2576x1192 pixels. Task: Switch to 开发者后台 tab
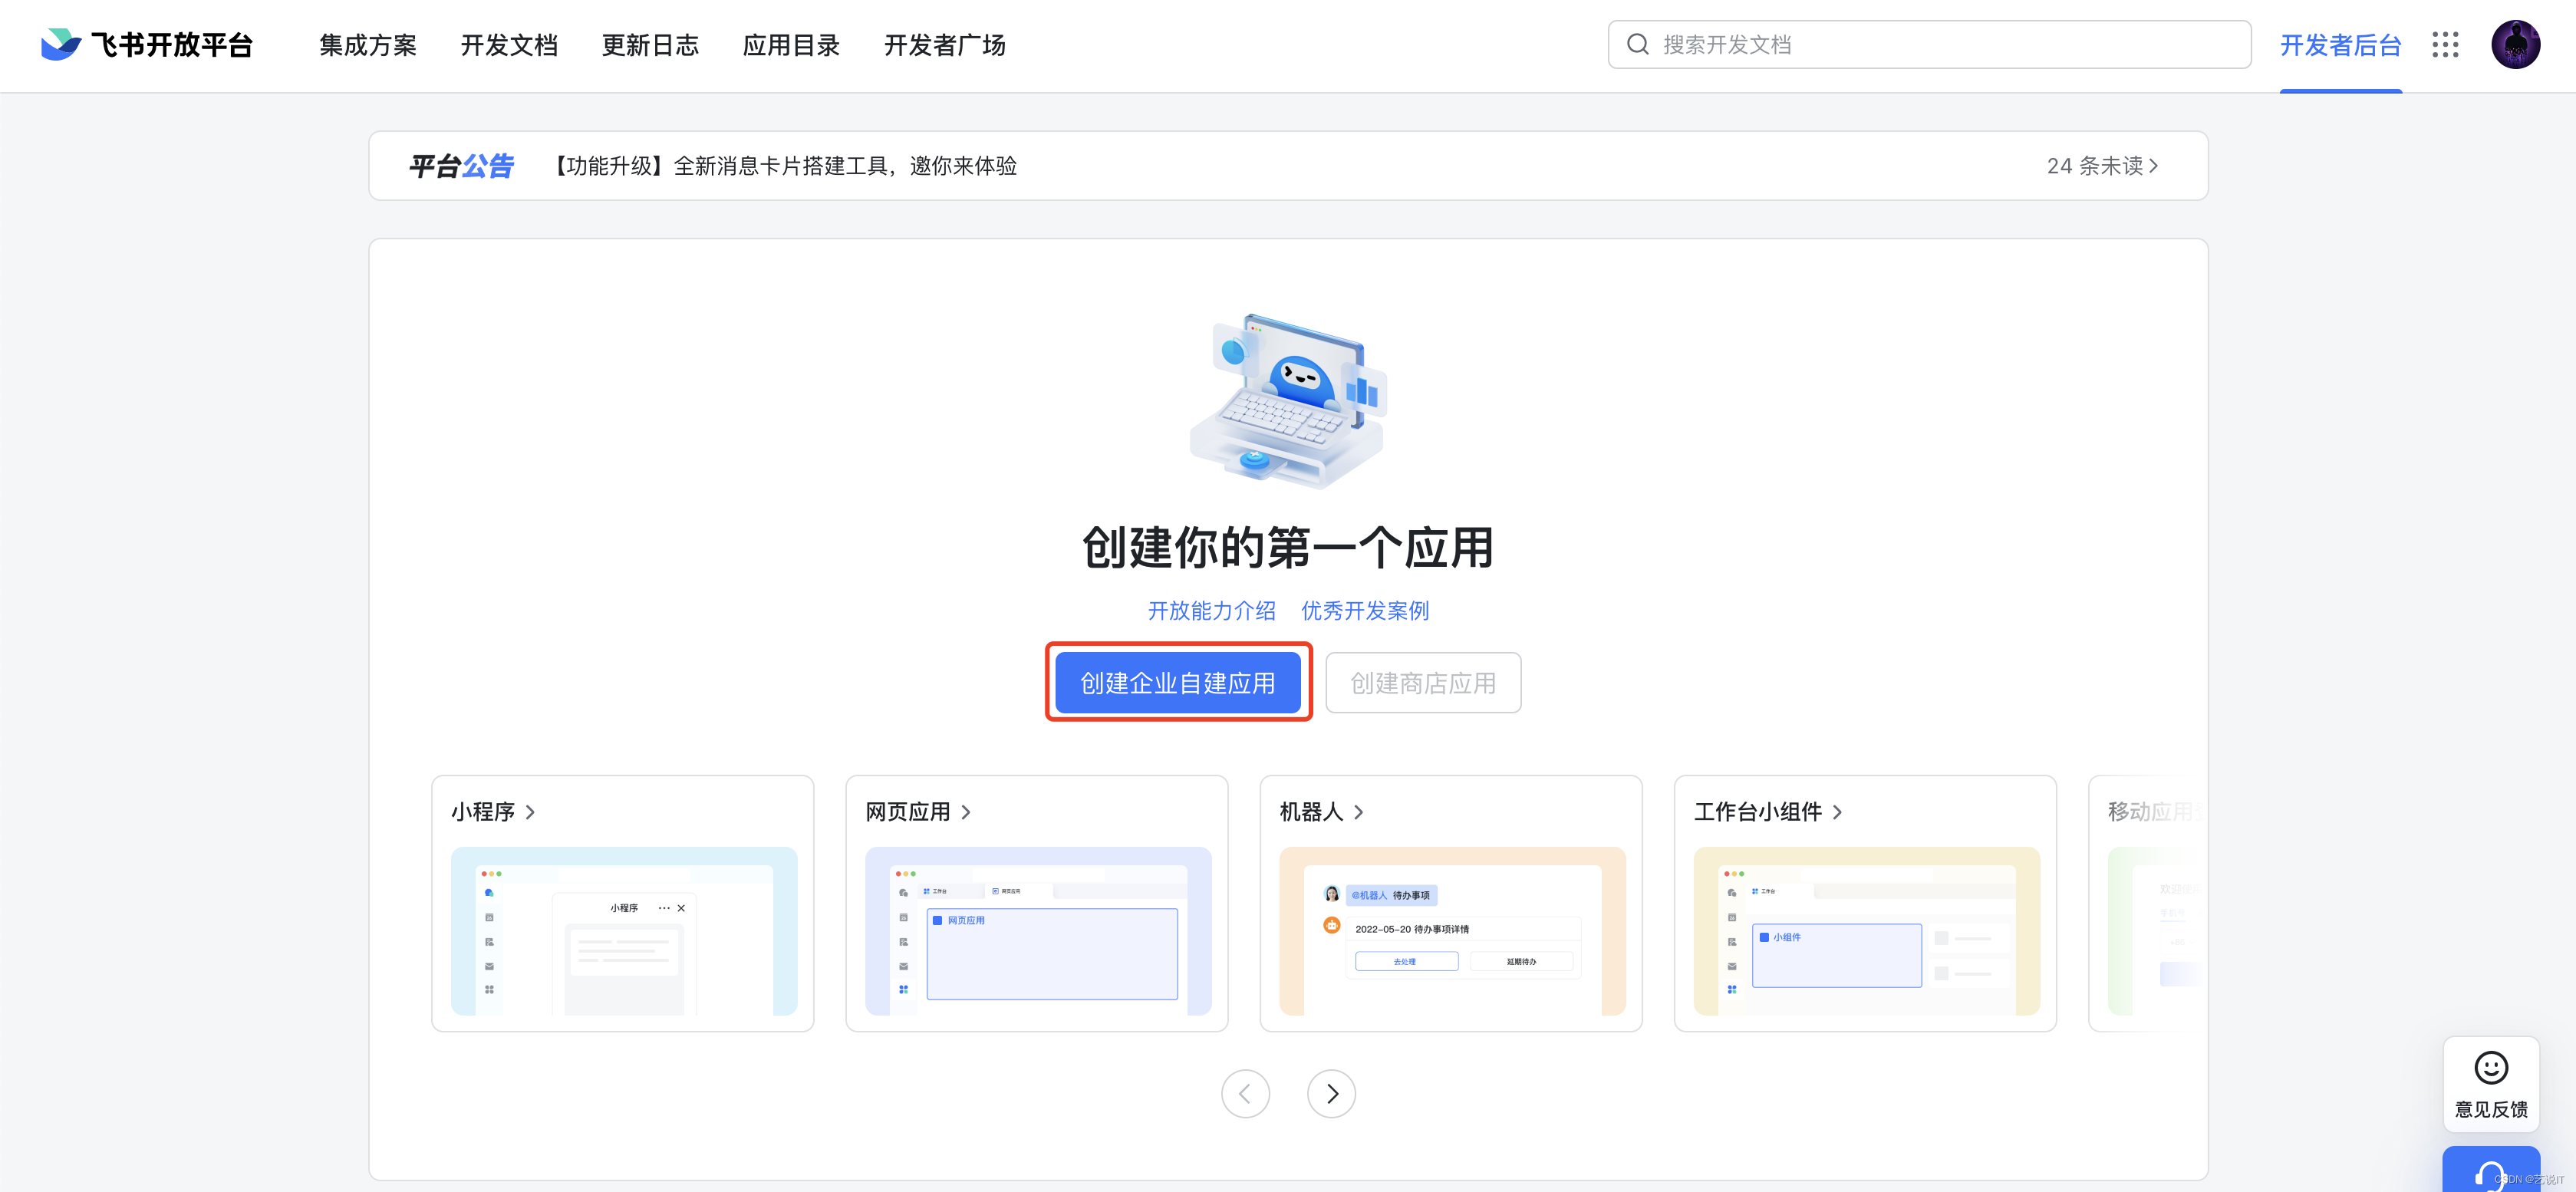click(x=2340, y=45)
